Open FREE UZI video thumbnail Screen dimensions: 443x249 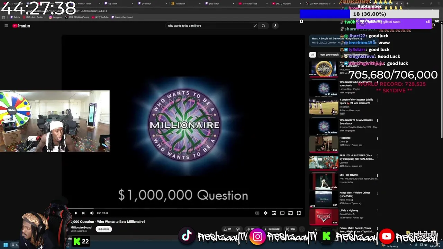(x=324, y=163)
